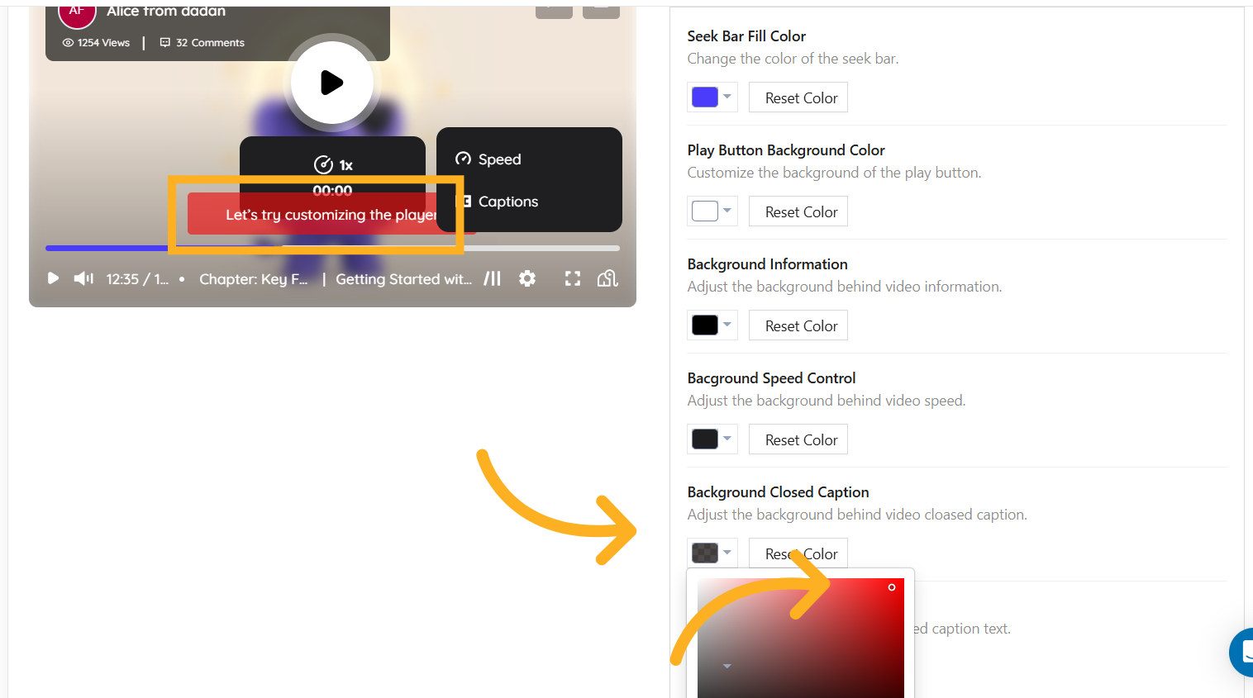Mute the video with the speaker icon
Screen dimensions: 1253x698
pos(83,278)
